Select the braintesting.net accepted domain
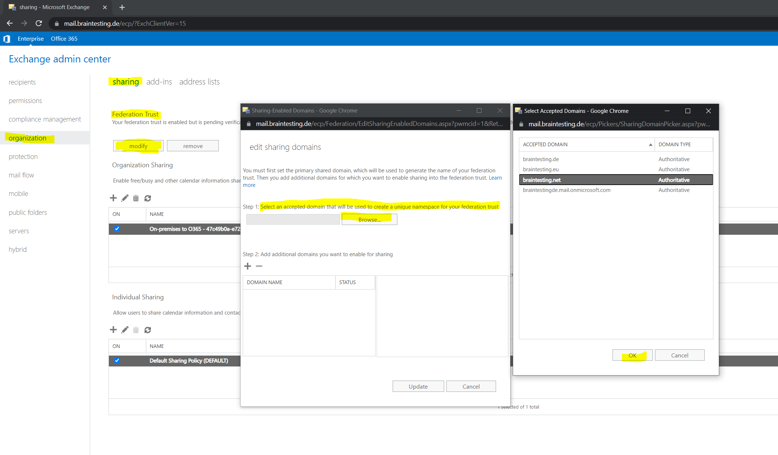Screen dimensions: 778x455 (x=541, y=179)
